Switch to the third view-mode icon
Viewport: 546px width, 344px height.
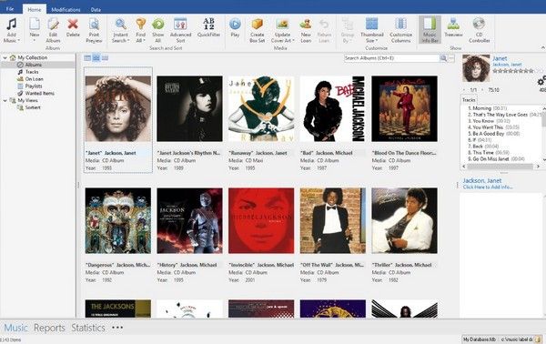click(x=105, y=58)
